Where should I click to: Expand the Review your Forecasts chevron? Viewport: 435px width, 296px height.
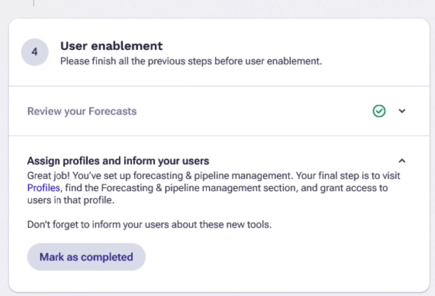pyautogui.click(x=402, y=111)
